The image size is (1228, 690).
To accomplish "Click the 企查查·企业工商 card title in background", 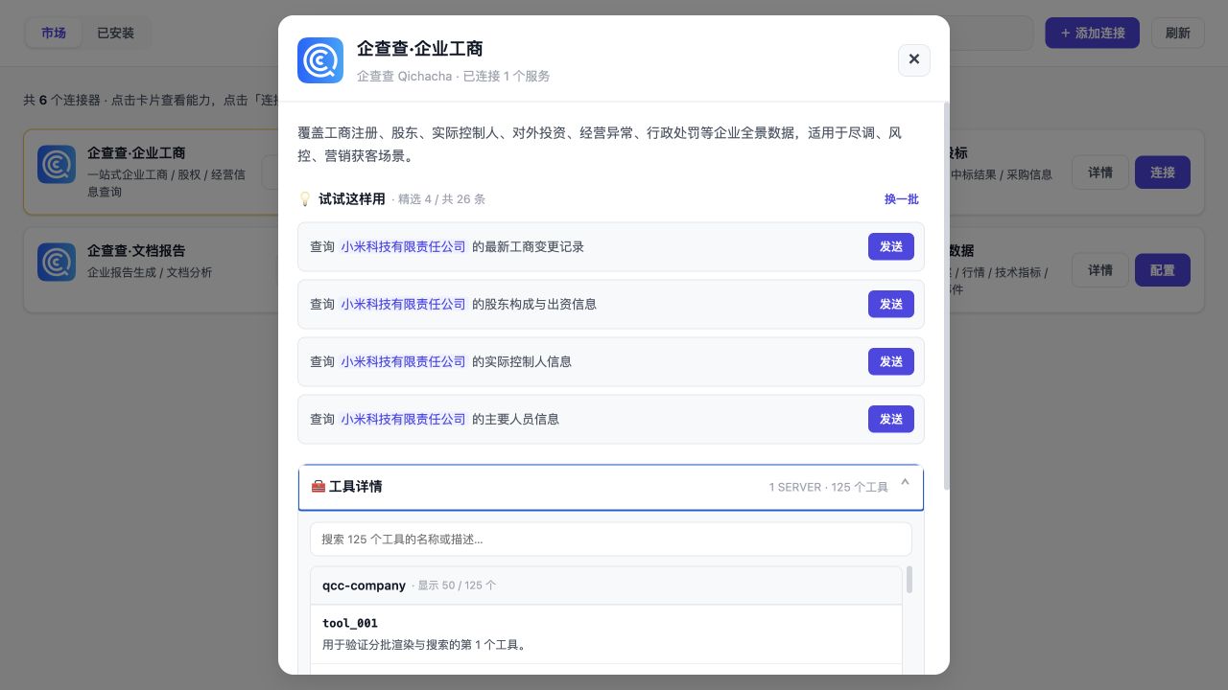I will [x=136, y=152].
